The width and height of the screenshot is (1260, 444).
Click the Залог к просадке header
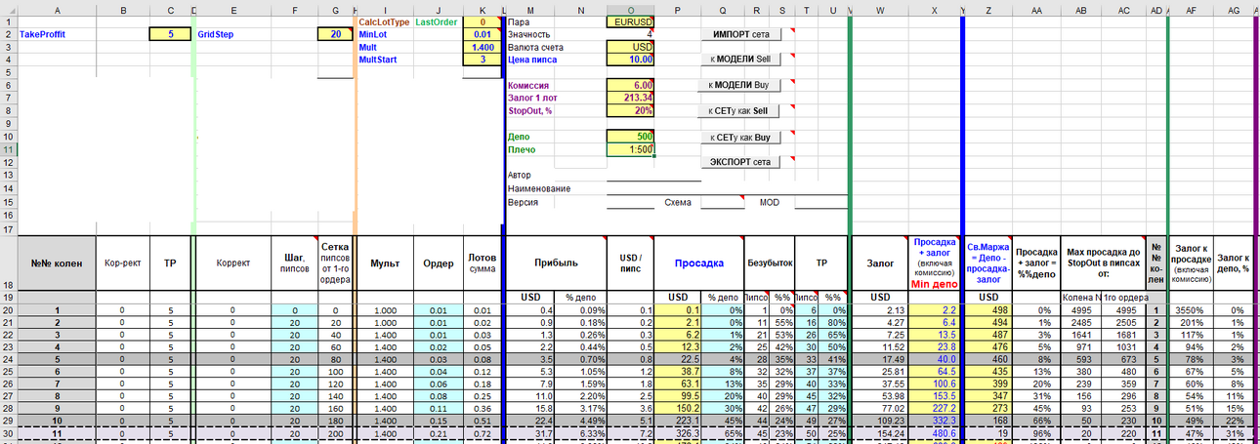[1192, 263]
